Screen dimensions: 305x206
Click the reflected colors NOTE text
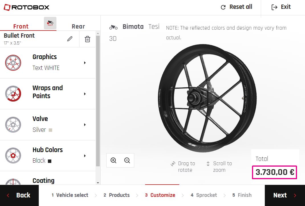click(226, 33)
